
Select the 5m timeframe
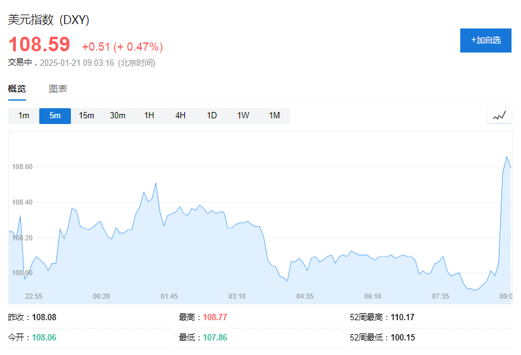coord(55,116)
